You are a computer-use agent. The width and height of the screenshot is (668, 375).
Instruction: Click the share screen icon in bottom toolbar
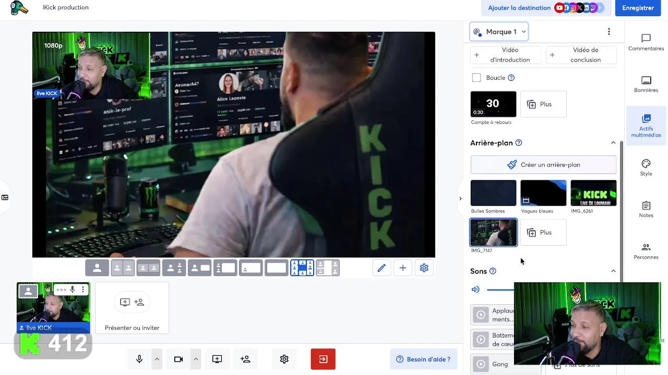[217, 359]
